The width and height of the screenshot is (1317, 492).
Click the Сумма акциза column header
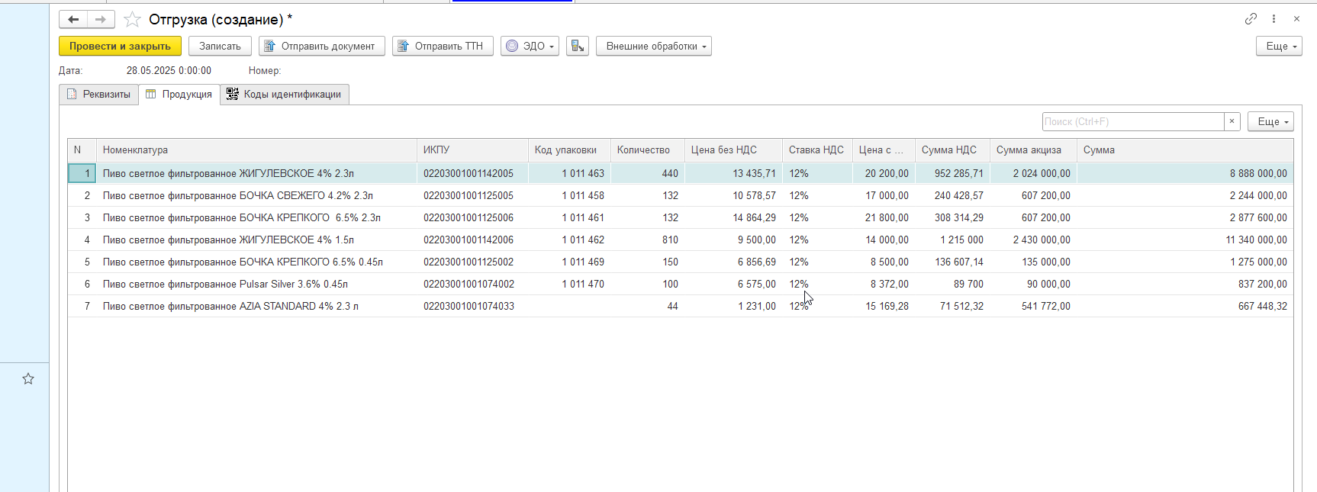coord(1033,150)
